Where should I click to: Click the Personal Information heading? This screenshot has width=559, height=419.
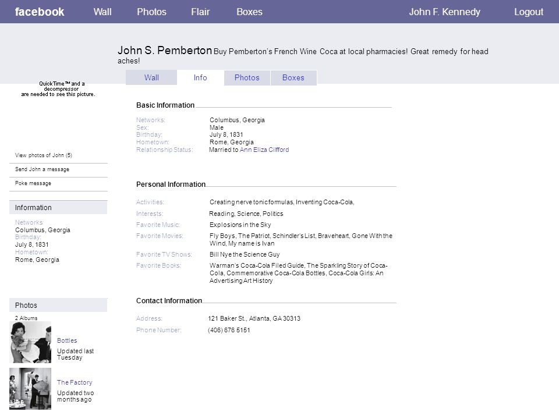click(171, 184)
